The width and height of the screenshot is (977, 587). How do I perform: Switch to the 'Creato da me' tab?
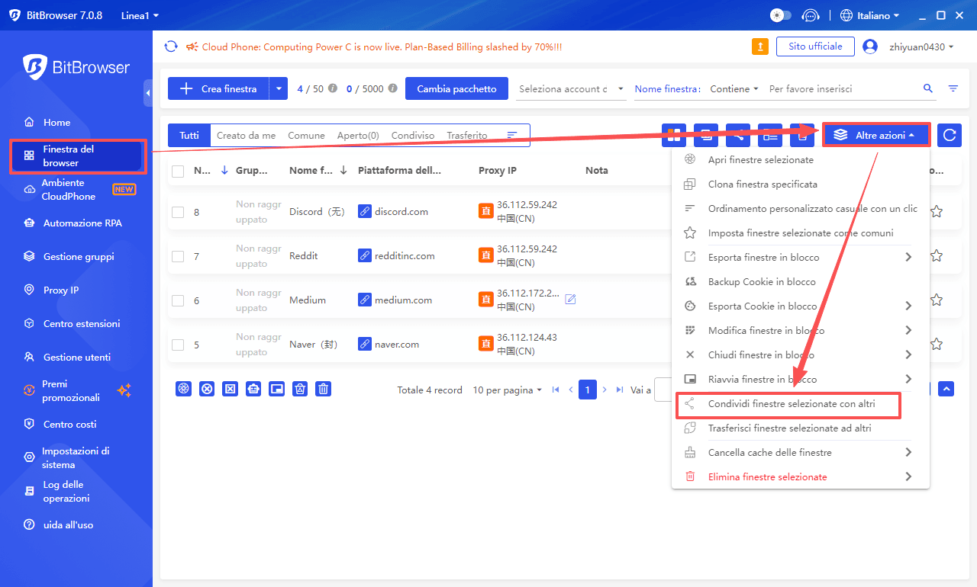click(245, 135)
